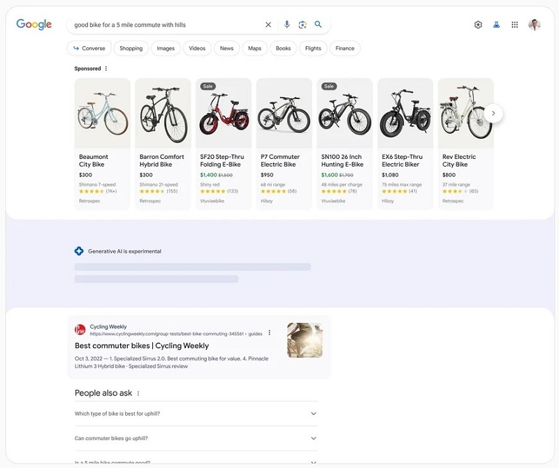Select the Beaumont City Bike product card
Screen dimensions: 559x468
pos(102,143)
